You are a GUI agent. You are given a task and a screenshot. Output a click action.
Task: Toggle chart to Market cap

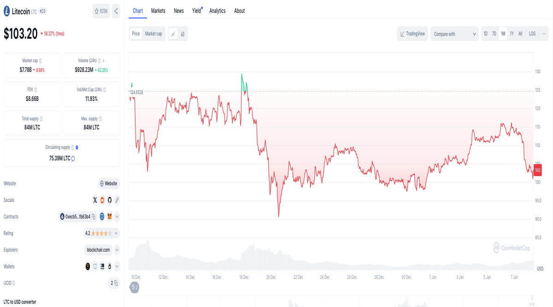pos(153,34)
